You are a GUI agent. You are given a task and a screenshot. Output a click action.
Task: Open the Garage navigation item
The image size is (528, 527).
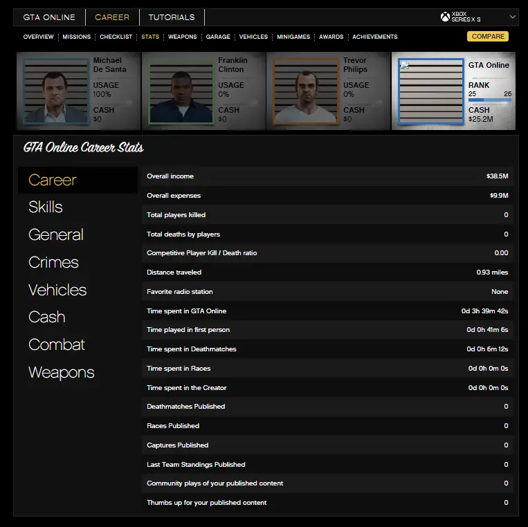point(218,37)
